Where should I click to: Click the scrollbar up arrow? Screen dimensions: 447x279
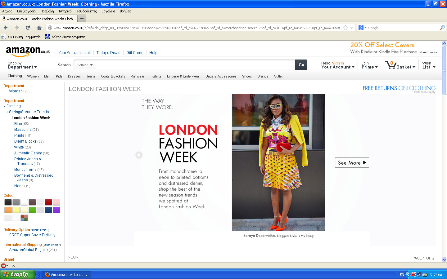click(x=444, y=43)
